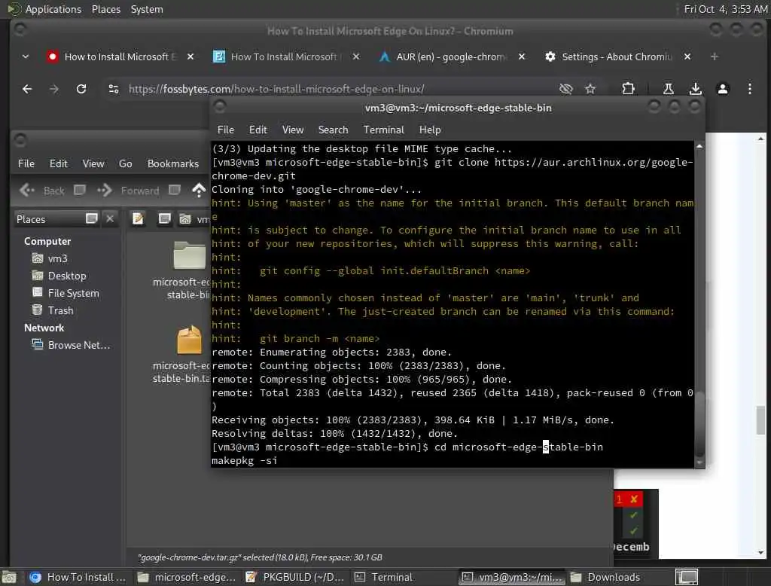This screenshot has width=771, height=586.
Task: Open Chromium downloads icon
Action: [x=695, y=89]
